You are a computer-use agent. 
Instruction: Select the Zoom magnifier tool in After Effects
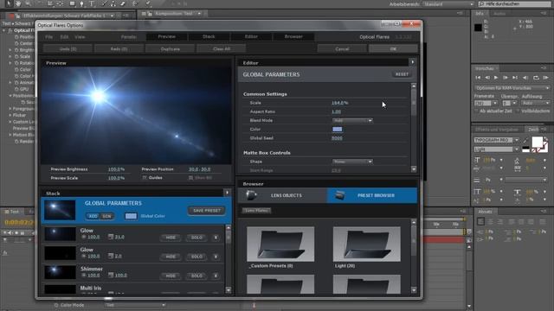pos(28,3)
